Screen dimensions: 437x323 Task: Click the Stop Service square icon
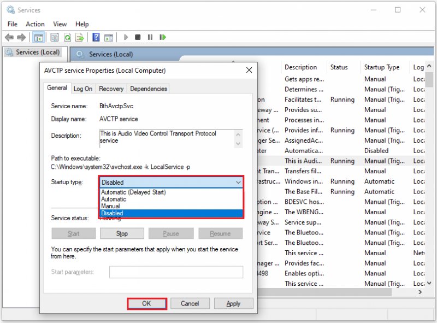[138, 37]
